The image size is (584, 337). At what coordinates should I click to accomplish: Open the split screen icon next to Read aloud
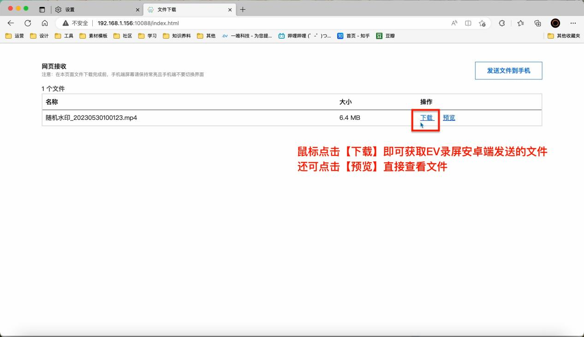(468, 23)
